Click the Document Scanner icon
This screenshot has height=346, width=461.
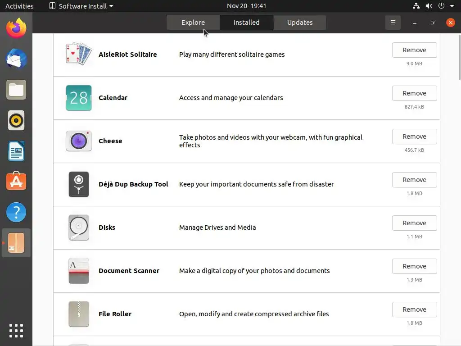[79, 271]
